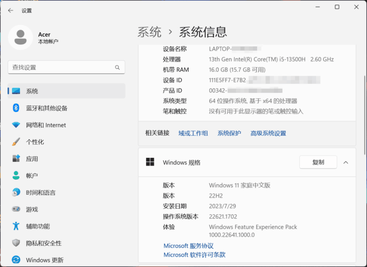Click the network Wi-Fi icon
This screenshot has height=267, width=367.
16,125
